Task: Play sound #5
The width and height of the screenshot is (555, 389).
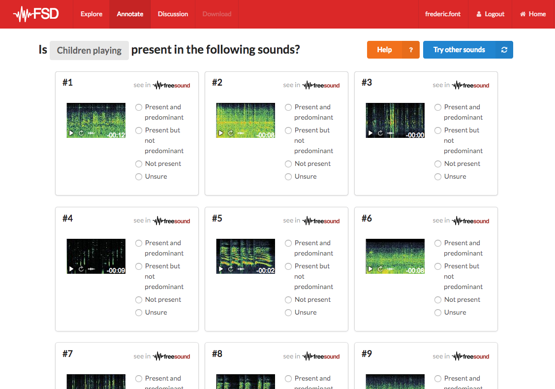Action: (x=221, y=269)
